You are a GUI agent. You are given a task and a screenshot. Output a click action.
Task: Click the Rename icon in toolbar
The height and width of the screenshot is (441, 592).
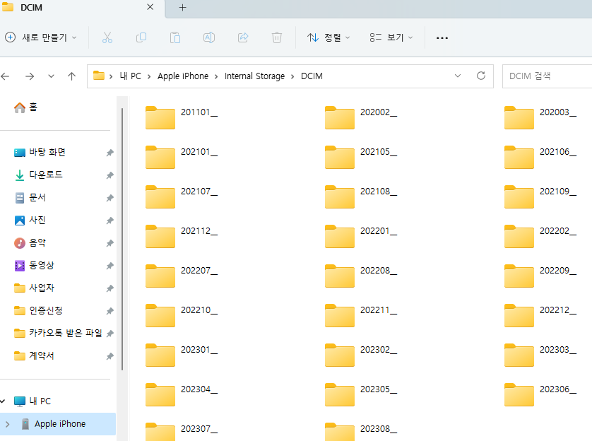point(209,37)
